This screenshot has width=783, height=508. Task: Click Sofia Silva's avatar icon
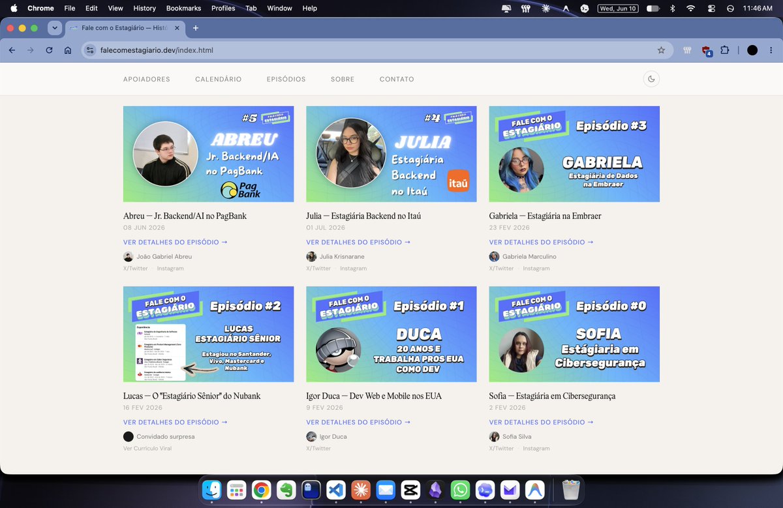coord(495,436)
